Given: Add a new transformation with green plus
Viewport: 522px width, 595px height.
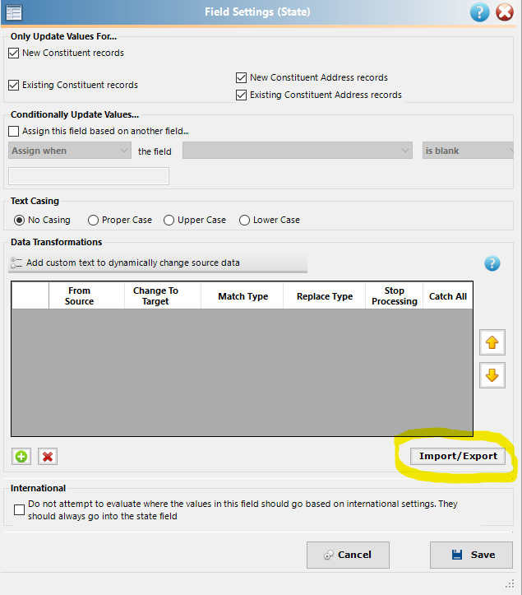Looking at the screenshot, I should (x=21, y=457).
